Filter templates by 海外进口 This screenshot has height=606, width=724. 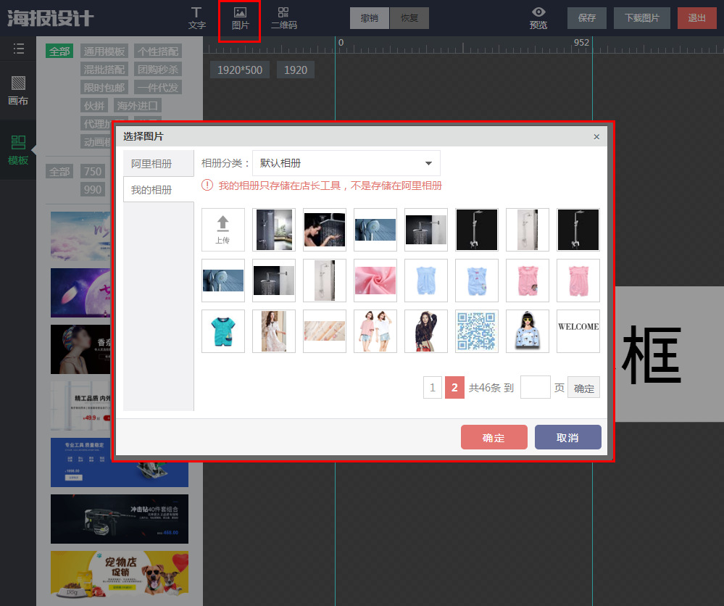click(x=137, y=105)
